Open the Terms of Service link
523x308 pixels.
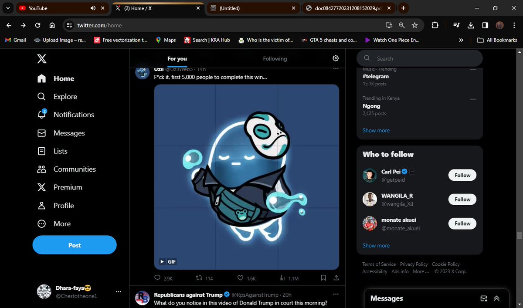point(379,264)
